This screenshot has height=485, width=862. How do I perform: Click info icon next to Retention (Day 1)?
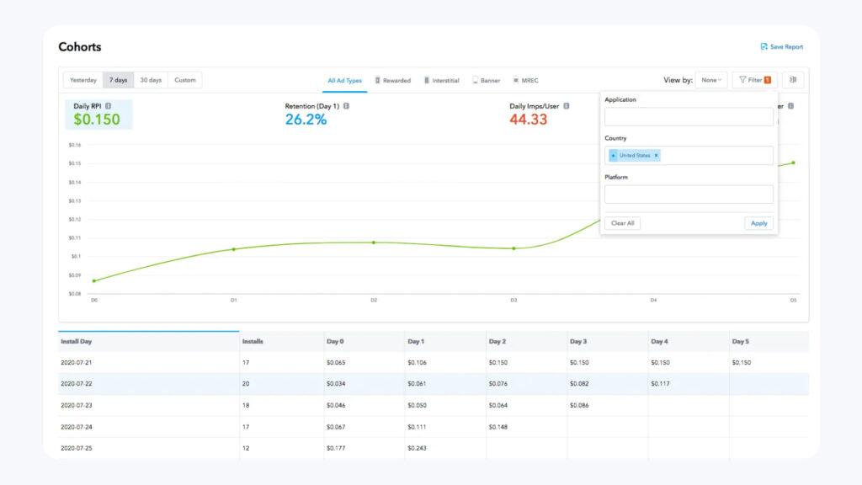346,106
